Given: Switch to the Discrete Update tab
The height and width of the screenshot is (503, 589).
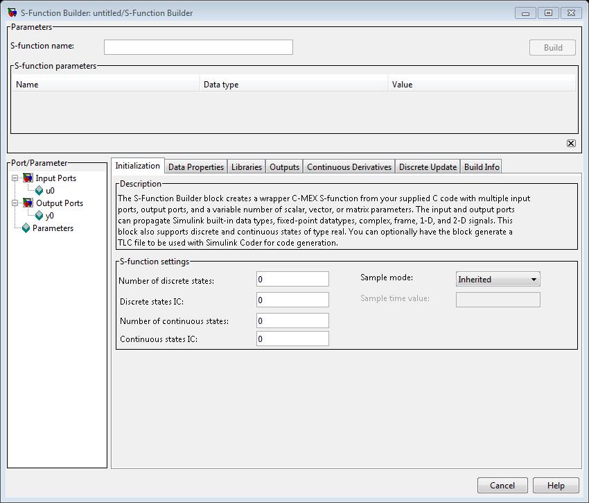Looking at the screenshot, I should 428,167.
